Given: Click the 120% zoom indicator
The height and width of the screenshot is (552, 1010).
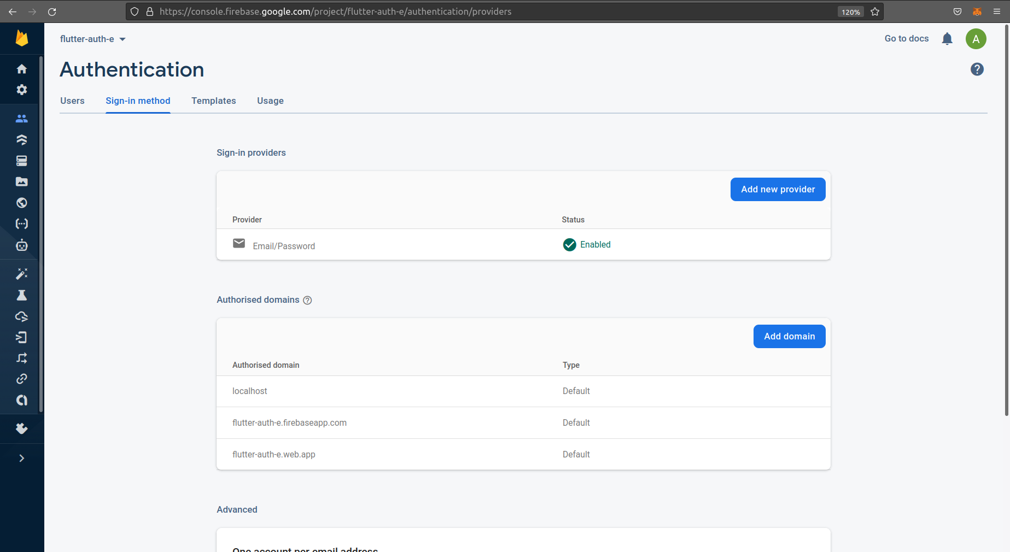Looking at the screenshot, I should [x=850, y=11].
